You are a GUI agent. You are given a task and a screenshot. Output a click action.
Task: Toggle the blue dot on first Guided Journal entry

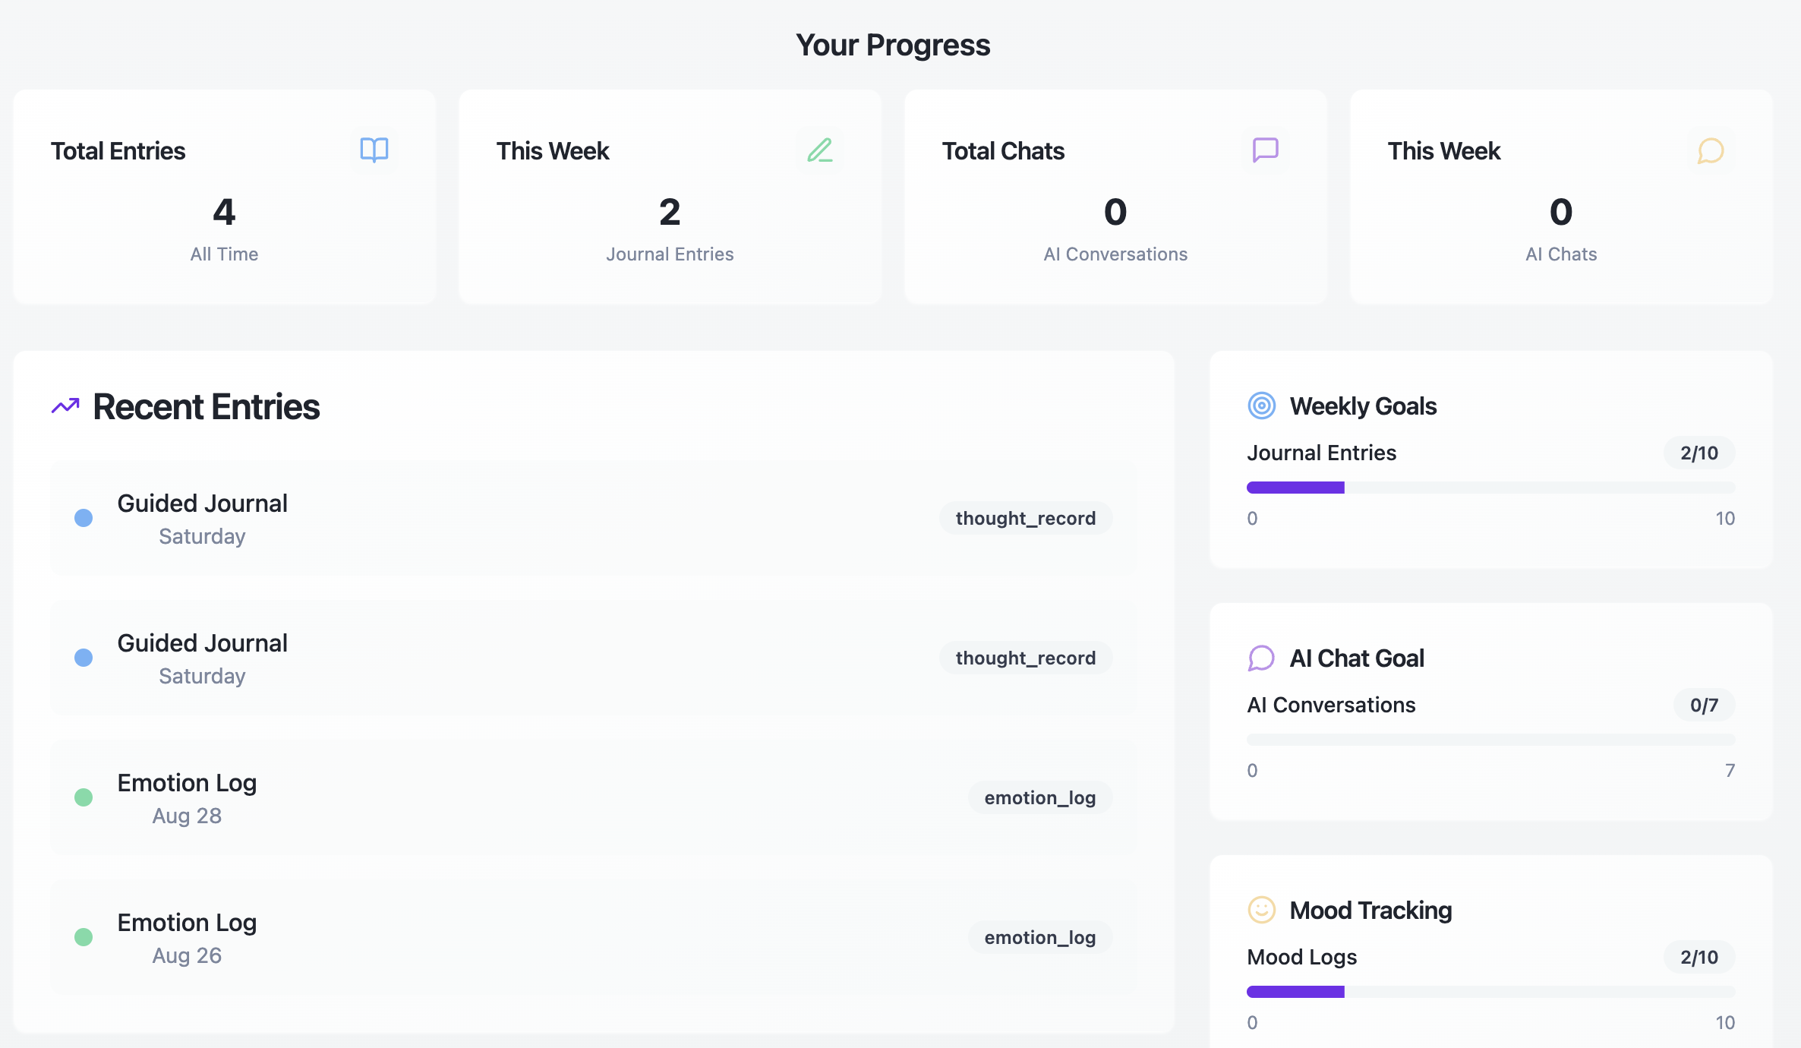84,518
